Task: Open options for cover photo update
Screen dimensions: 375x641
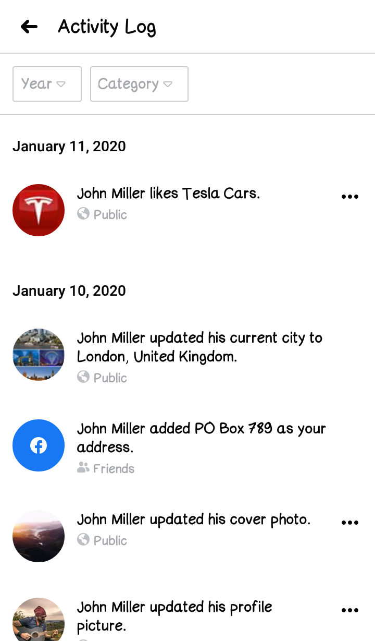Action: click(349, 523)
